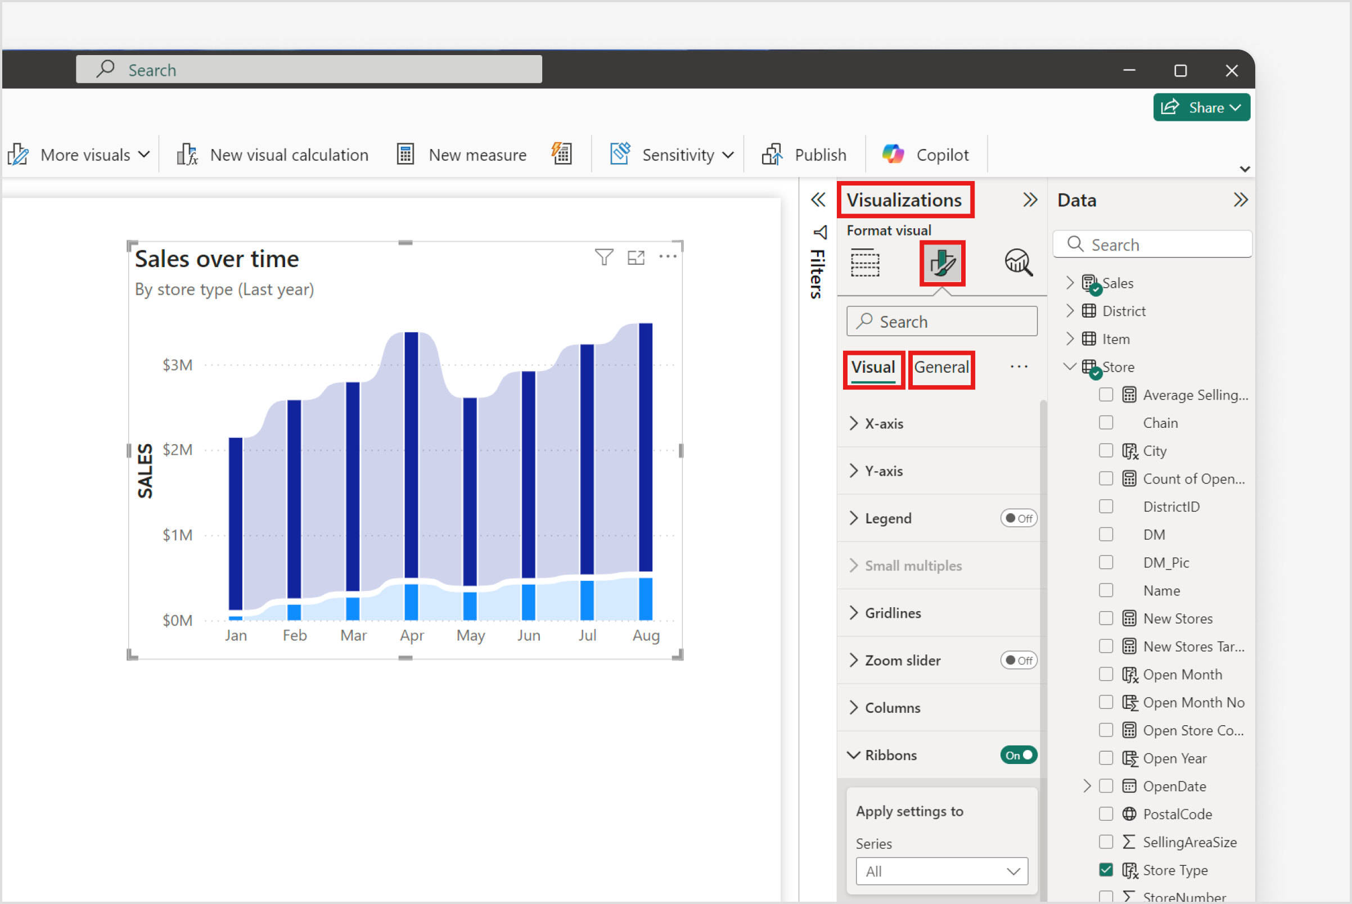Open the Format visual paintbrush icon
The image size is (1352, 904).
point(941,263)
